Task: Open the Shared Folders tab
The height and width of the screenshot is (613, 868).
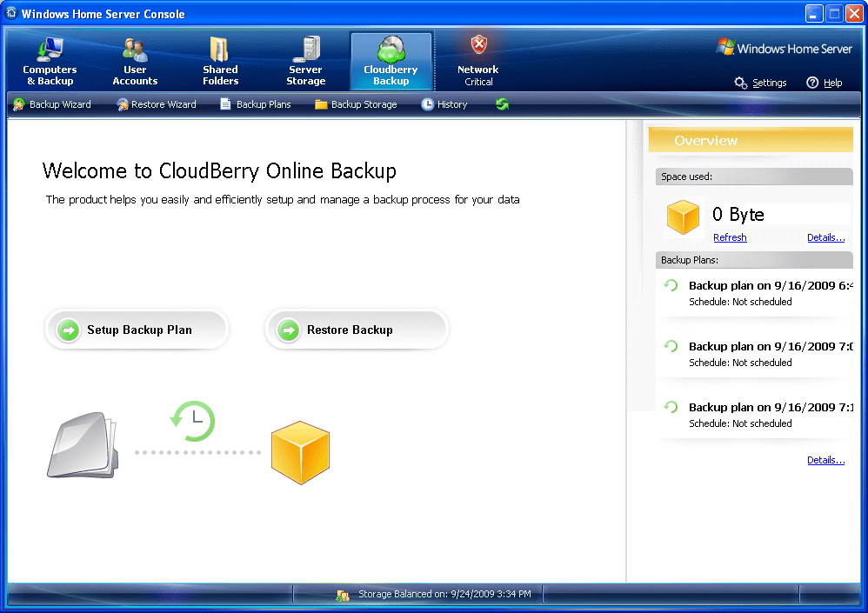Action: pyautogui.click(x=220, y=61)
